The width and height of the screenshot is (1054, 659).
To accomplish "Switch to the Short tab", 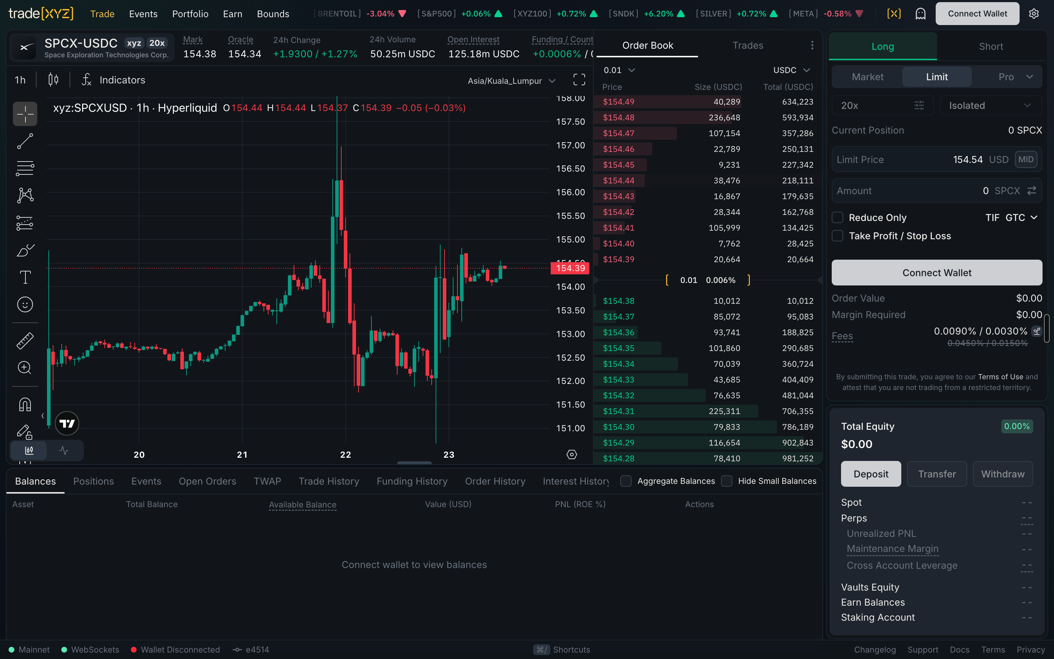I will (x=991, y=46).
